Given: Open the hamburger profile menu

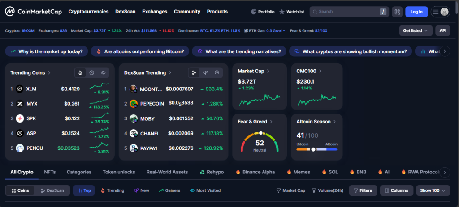Looking at the screenshot, I should [x=440, y=12].
